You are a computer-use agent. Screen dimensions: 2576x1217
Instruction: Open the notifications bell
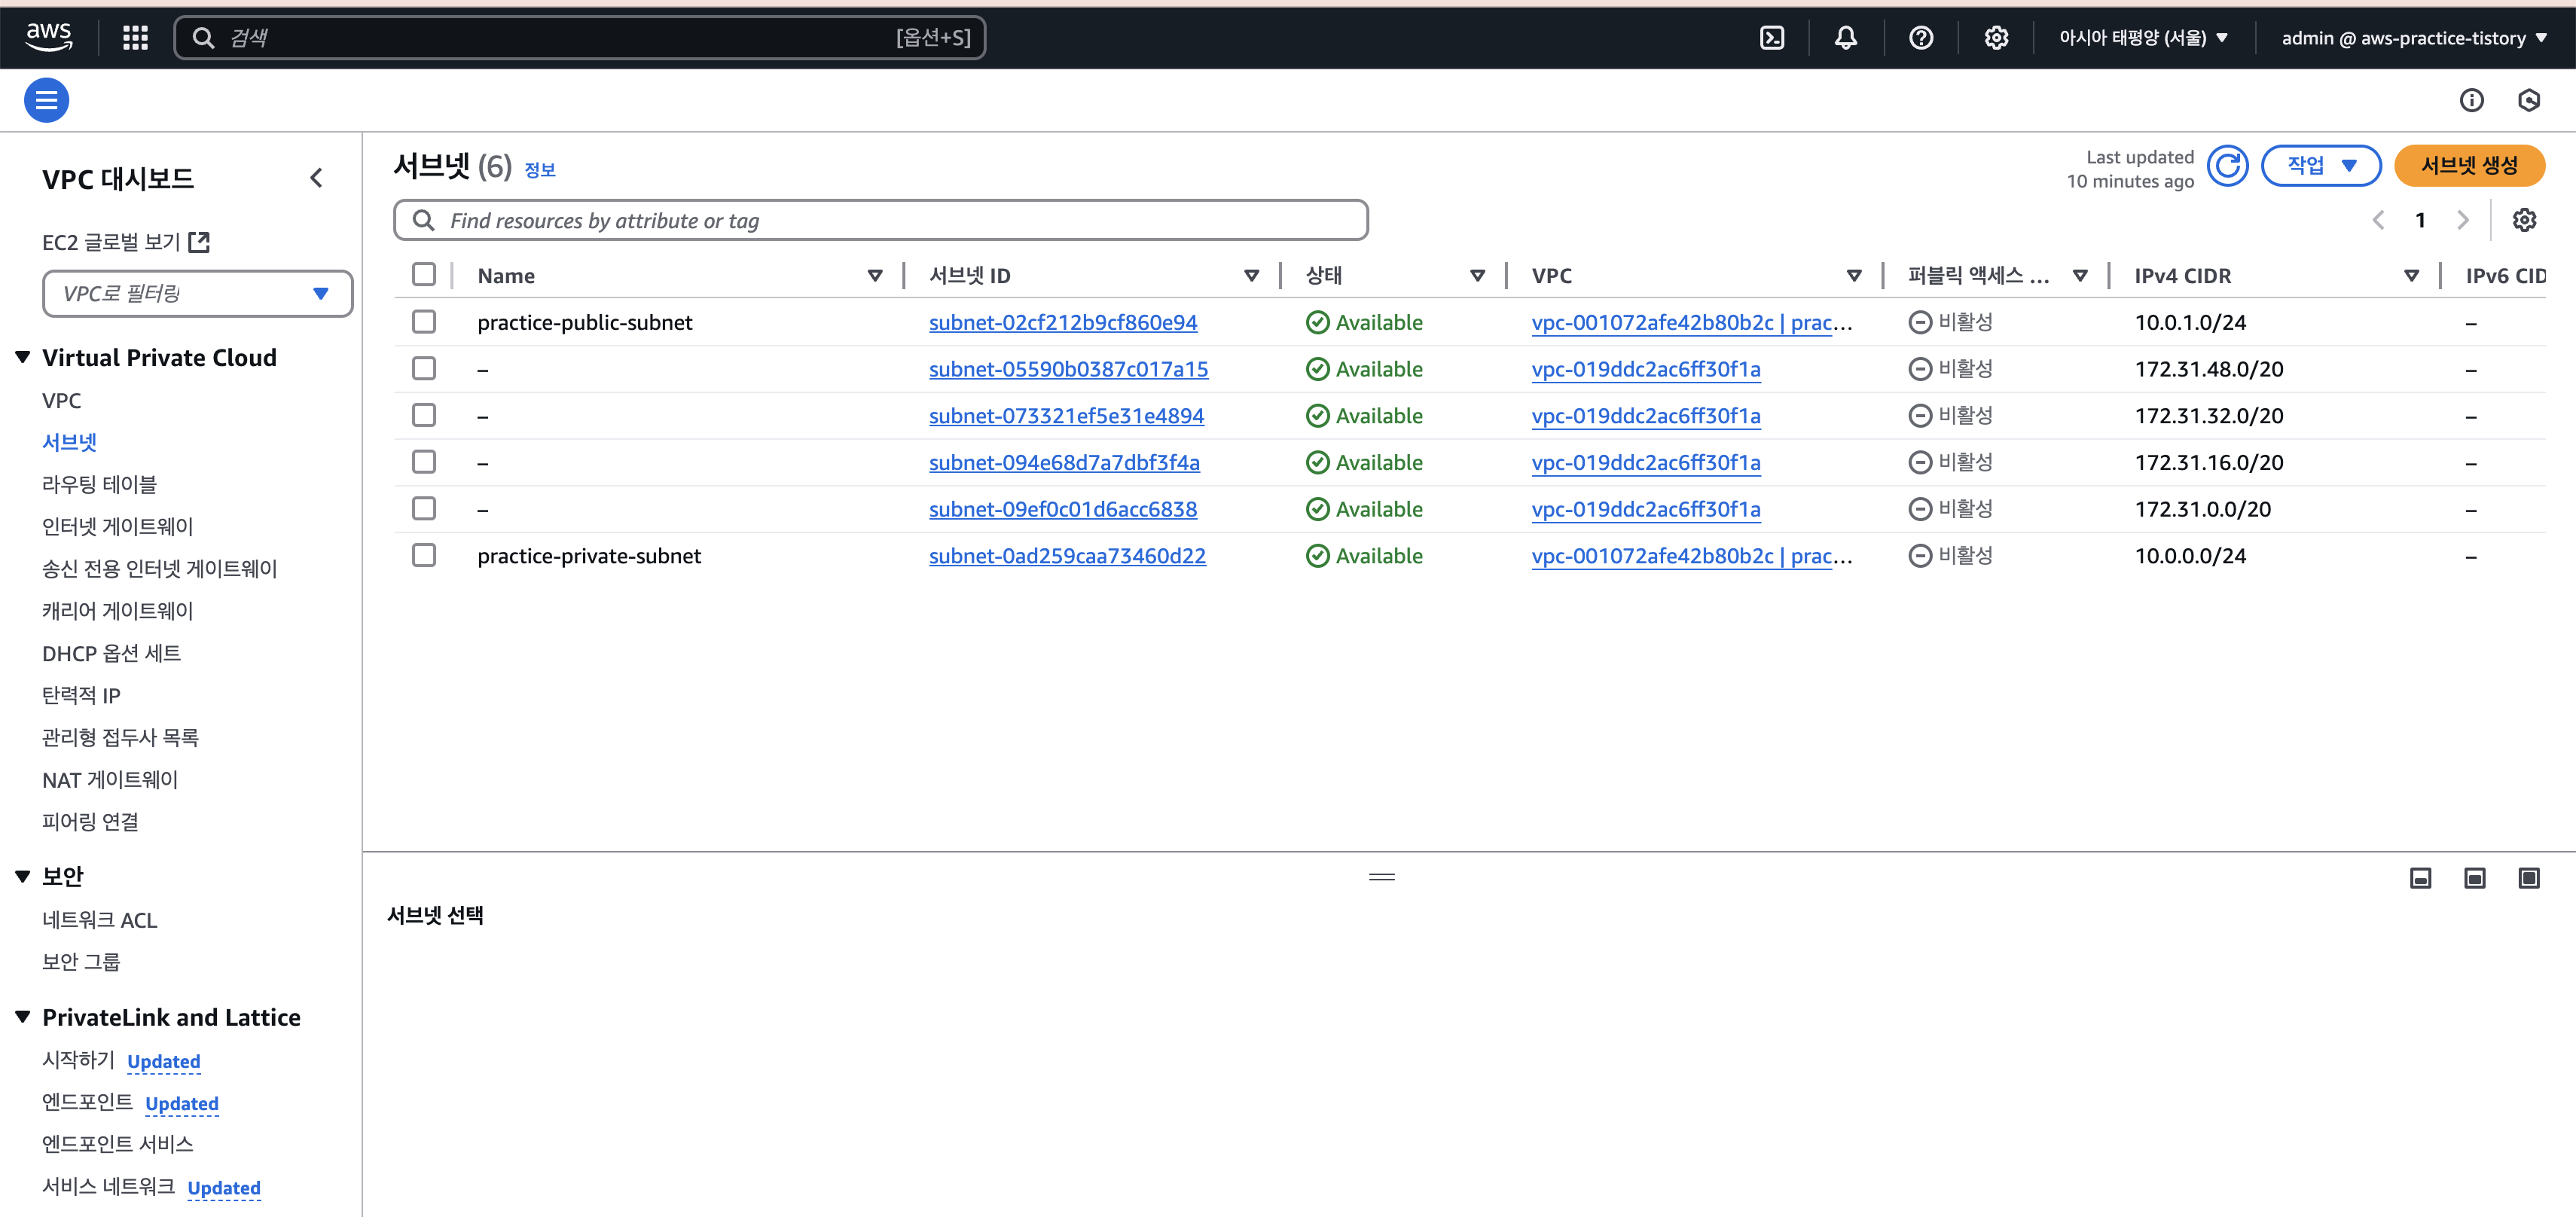(x=1846, y=38)
